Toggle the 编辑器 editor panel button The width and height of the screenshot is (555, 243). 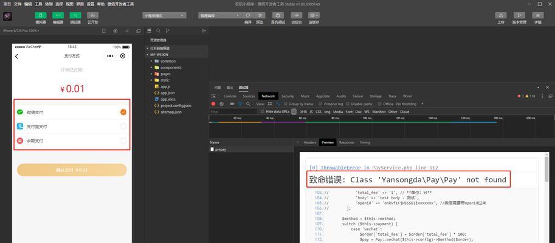click(x=58, y=16)
